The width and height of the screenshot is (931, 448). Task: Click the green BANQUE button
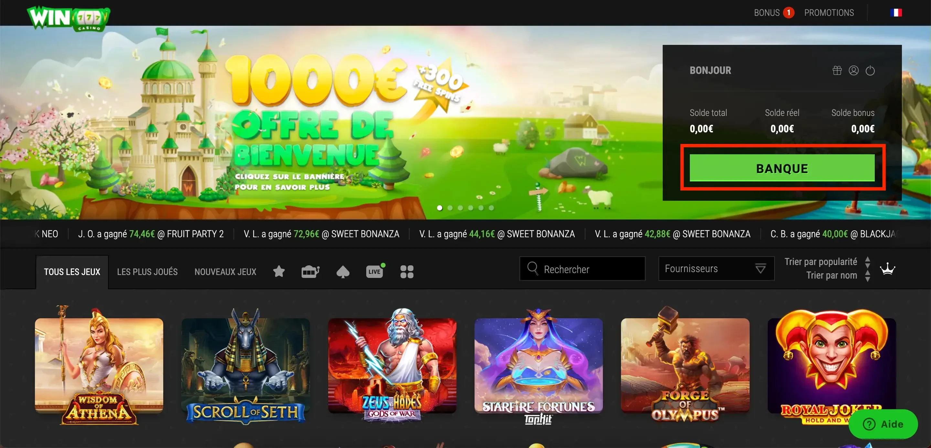coord(782,168)
